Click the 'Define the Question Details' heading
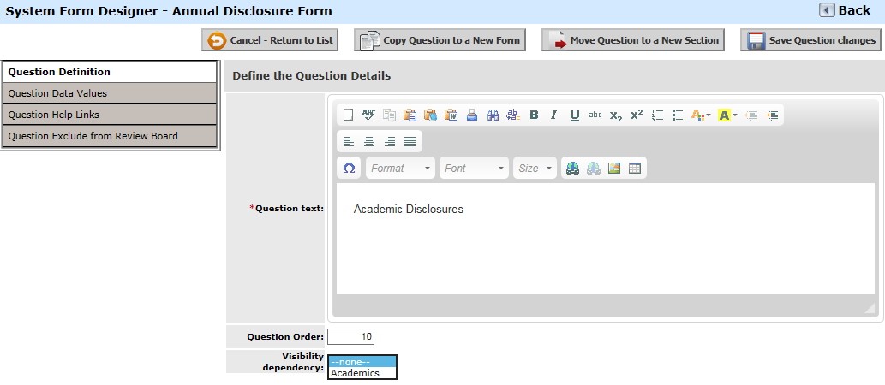The image size is (885, 385). 312,75
